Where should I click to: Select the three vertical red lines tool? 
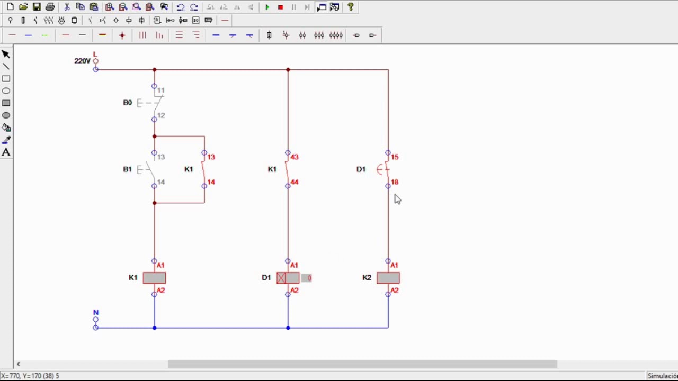pos(142,35)
